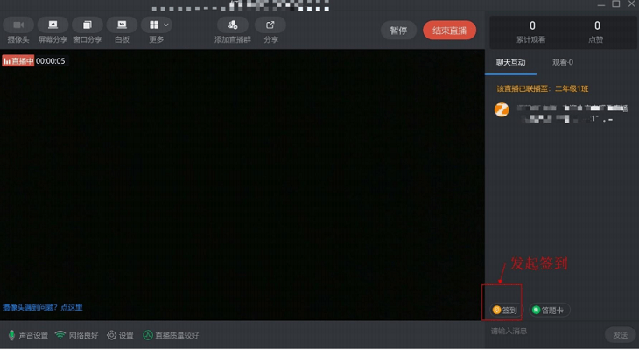639x350 pixels.
Task: Start 屏幕分享 screen sharing
Action: click(53, 25)
